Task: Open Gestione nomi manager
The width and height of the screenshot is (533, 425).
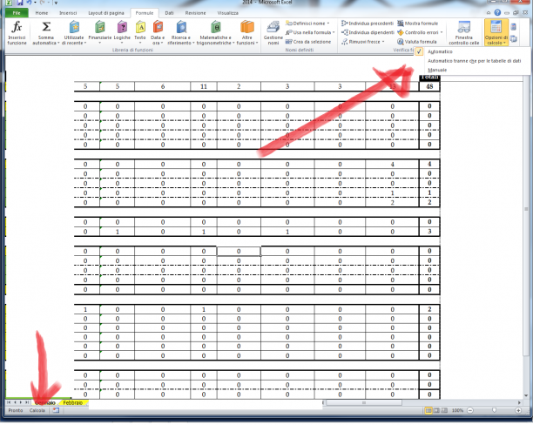Action: (x=273, y=33)
